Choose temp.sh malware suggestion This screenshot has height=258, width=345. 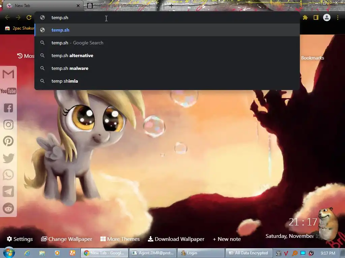pos(167,68)
